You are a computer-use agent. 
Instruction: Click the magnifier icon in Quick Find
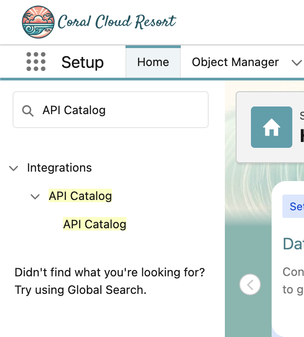click(28, 111)
